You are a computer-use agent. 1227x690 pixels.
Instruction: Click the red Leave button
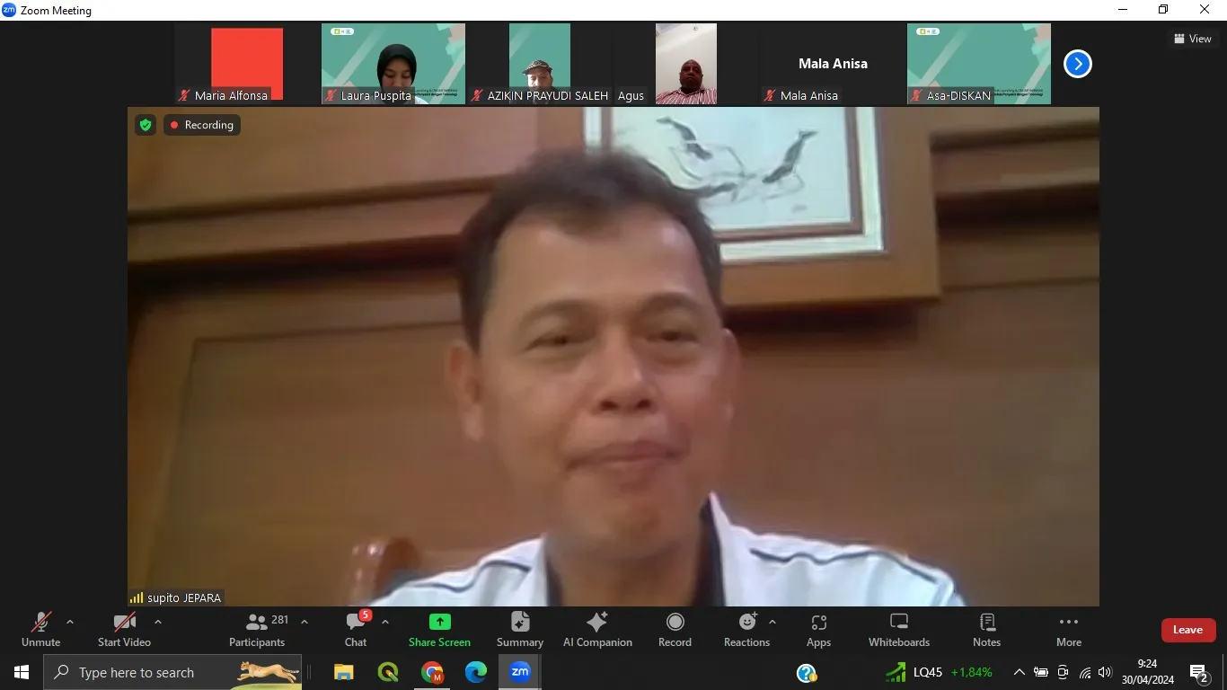tap(1187, 630)
